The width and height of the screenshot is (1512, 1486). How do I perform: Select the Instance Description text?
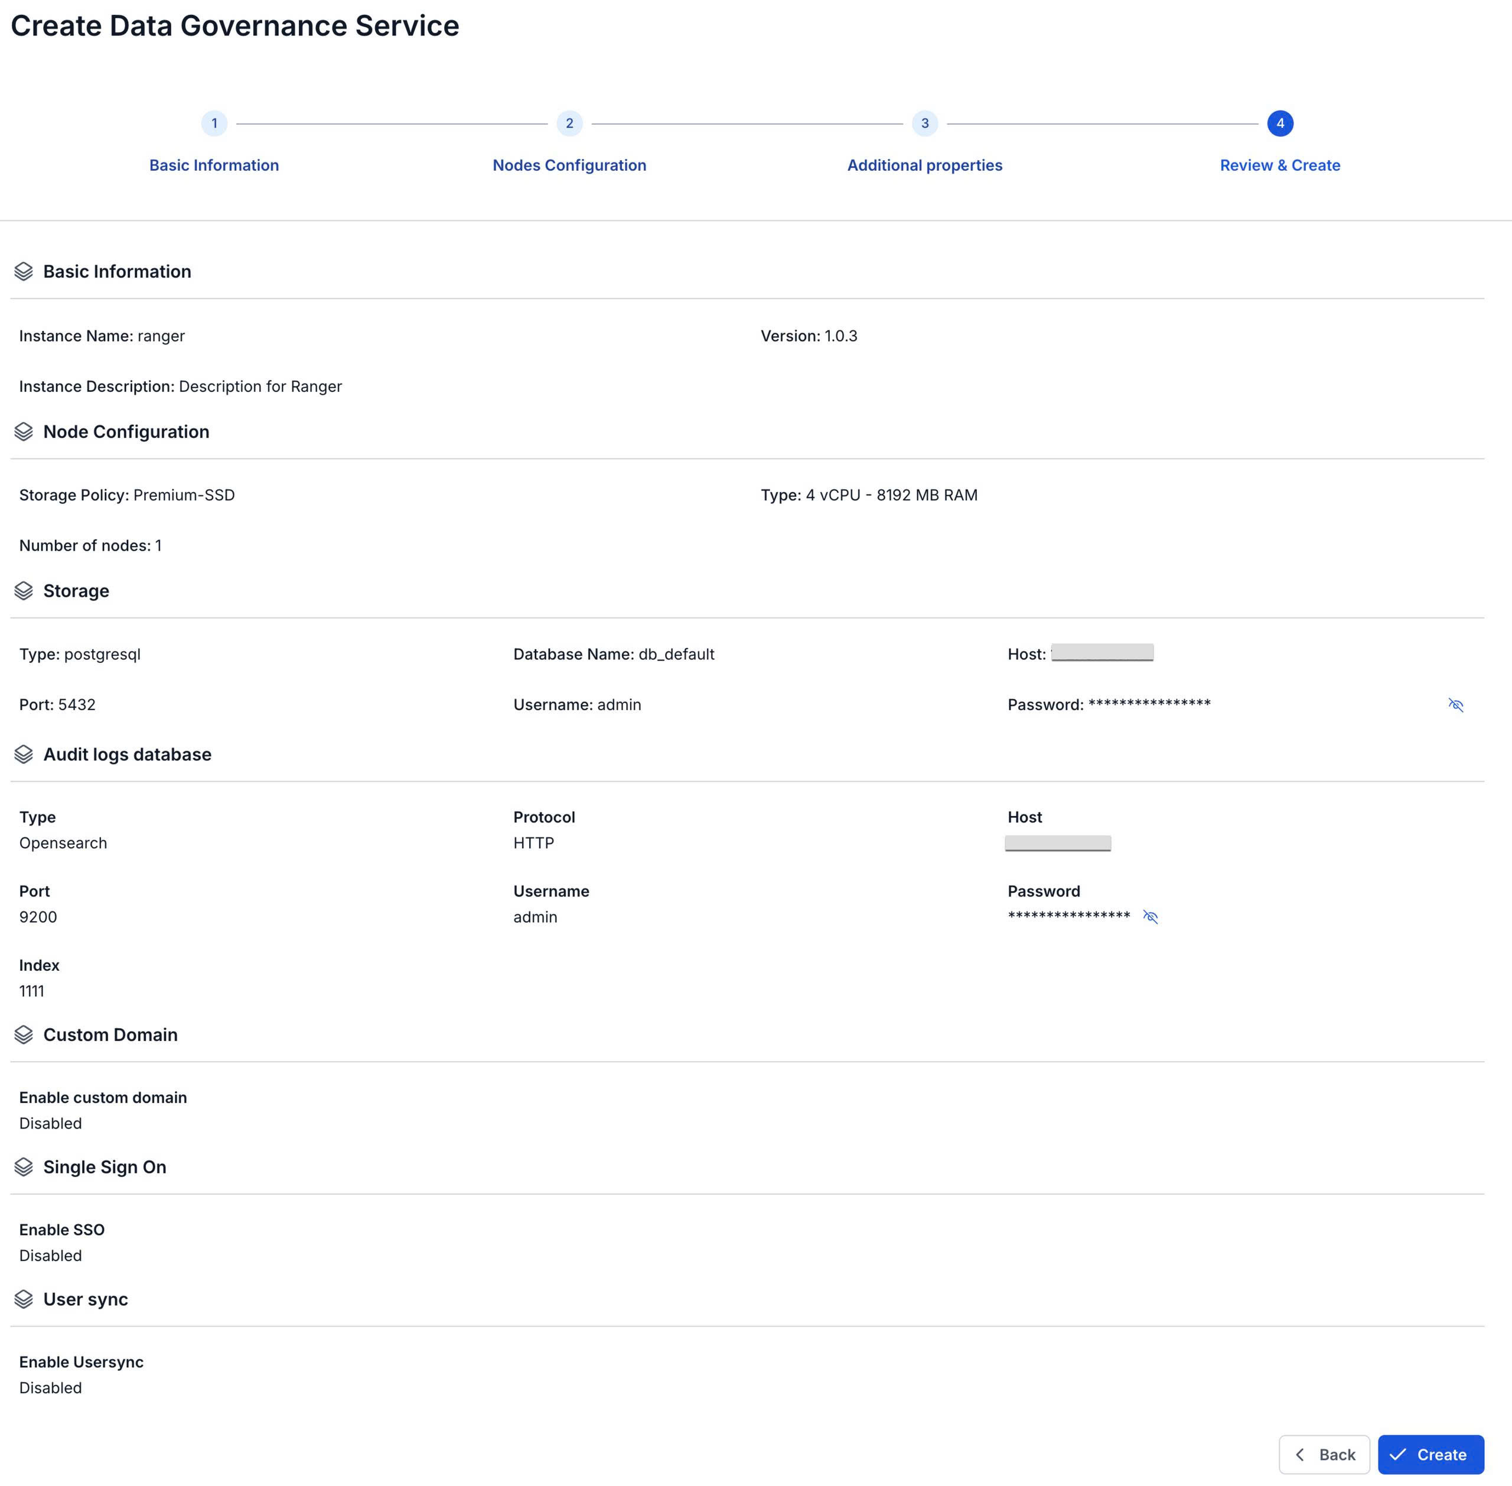tap(180, 386)
